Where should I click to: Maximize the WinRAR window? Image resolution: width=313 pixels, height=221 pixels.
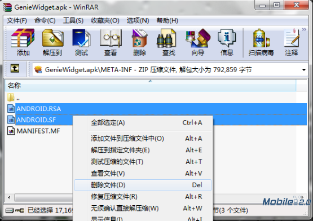coord(277,5)
